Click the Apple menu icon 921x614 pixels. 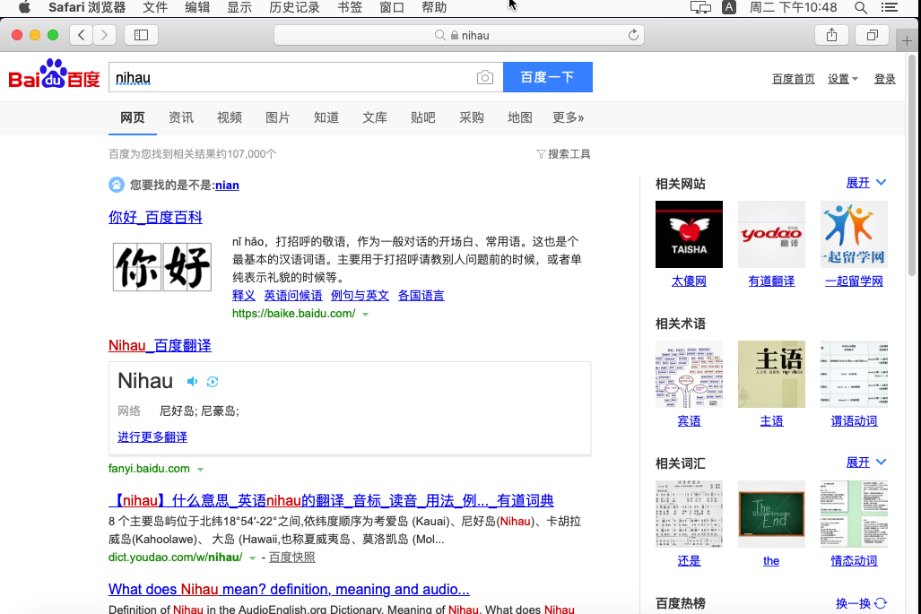[x=24, y=8]
